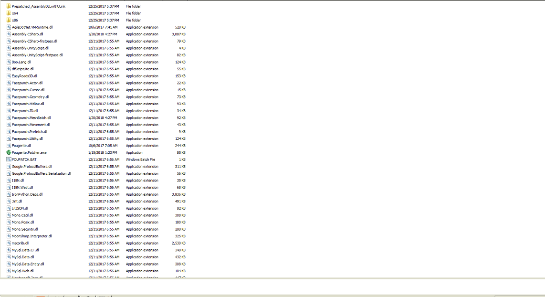Click the 10/6/2017 7:41 AM date of AgileDotNet.VMRuntime.dll
The height and width of the screenshot is (297, 545).
coord(103,27)
